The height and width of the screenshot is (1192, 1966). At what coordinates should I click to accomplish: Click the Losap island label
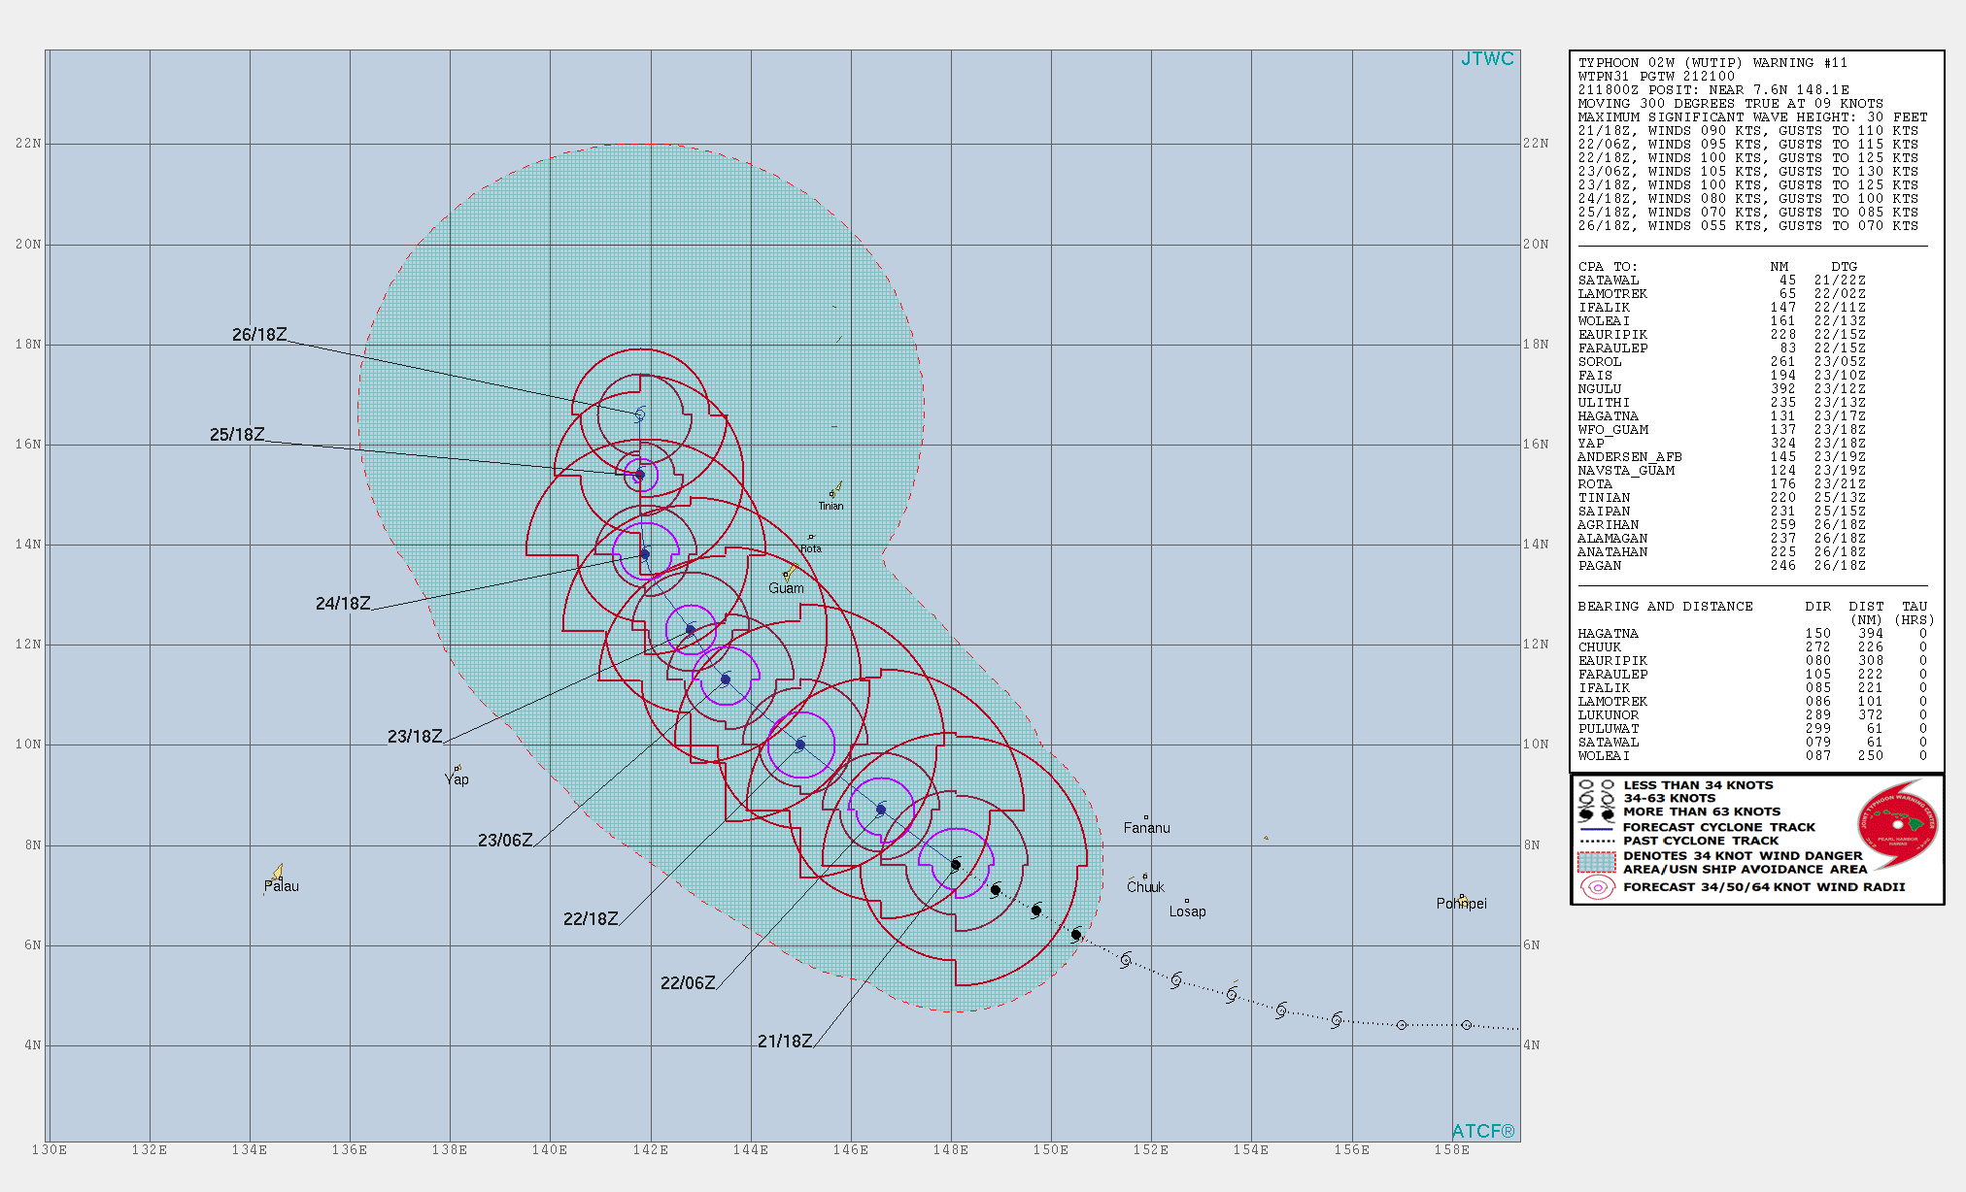click(x=1187, y=911)
